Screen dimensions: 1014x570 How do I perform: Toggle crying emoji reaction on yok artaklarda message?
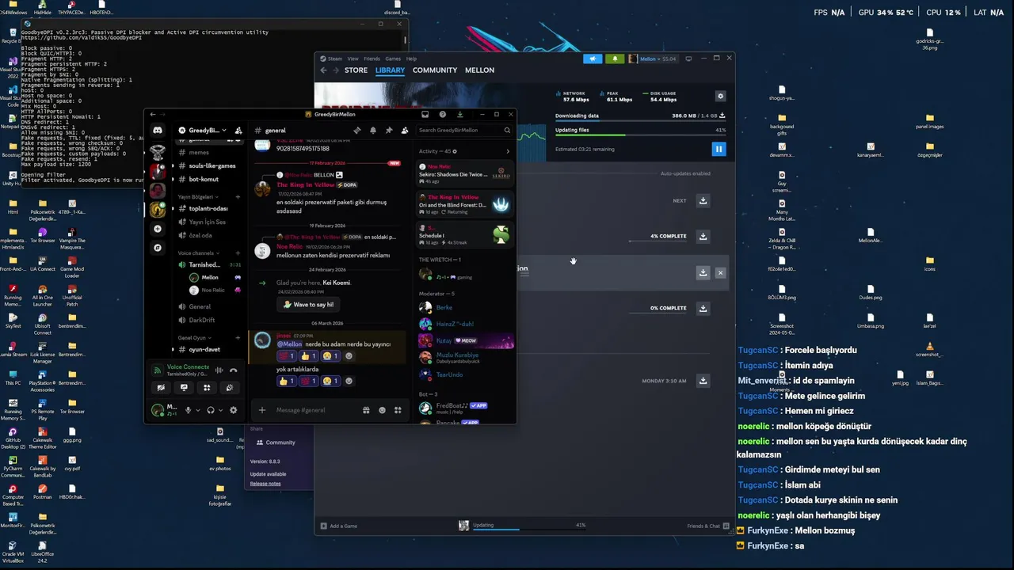[331, 381]
